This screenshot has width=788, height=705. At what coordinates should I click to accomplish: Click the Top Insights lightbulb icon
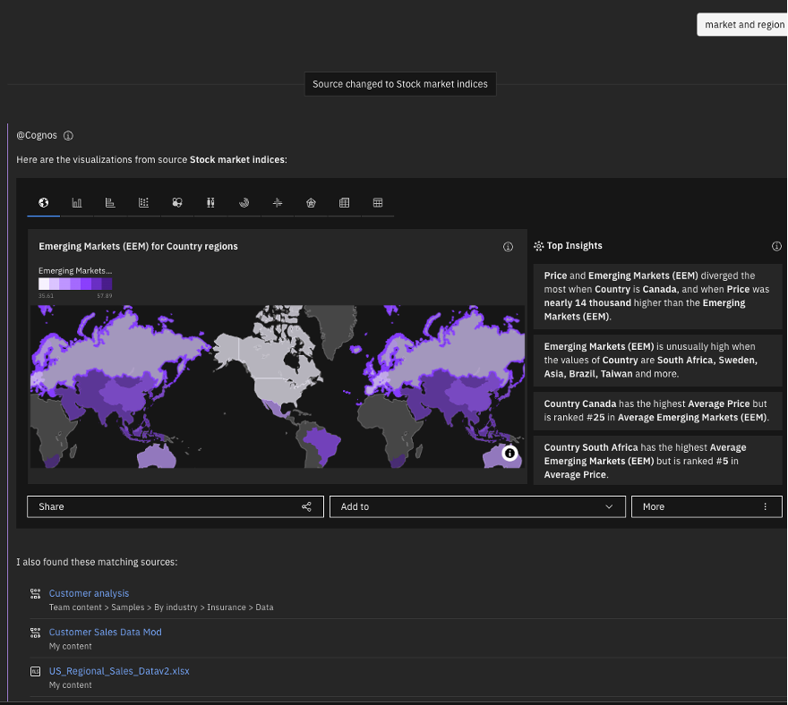539,246
